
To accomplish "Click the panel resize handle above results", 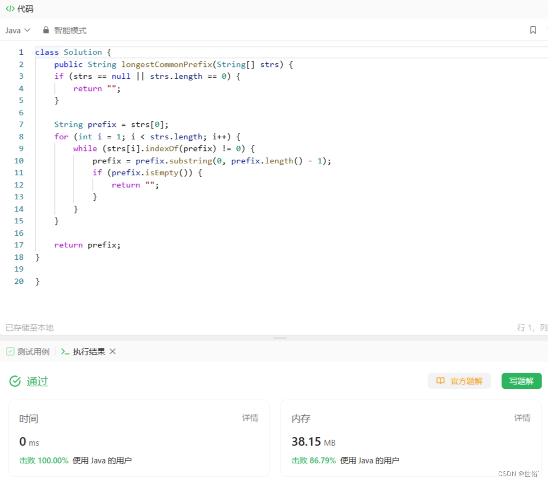I will click(x=280, y=338).
